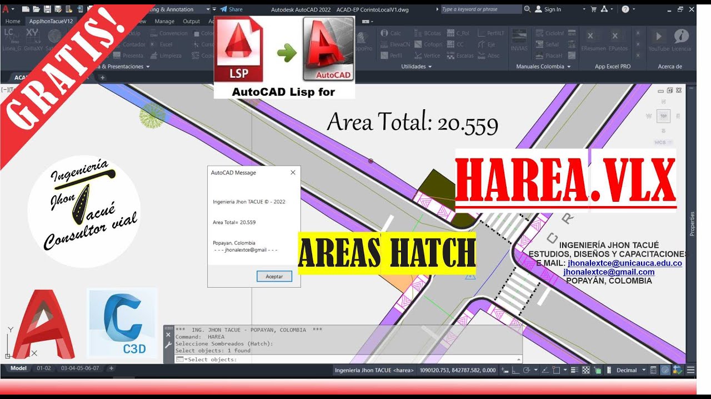The image size is (711, 399).
Task: Select the Escalas tool
Action: 460,55
